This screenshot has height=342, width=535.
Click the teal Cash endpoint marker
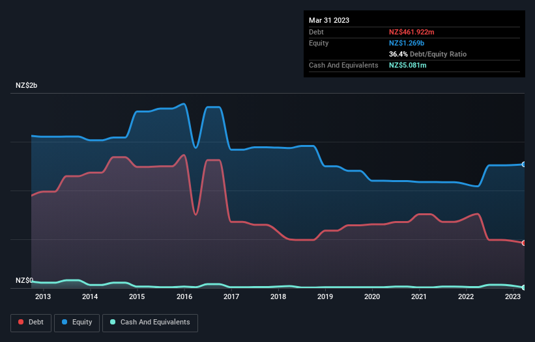pos(524,287)
